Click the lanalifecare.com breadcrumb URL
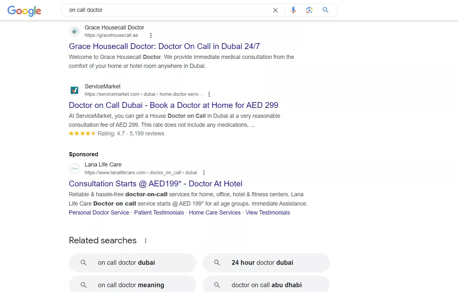Viewport: 458px width, 292px height. pos(141,173)
